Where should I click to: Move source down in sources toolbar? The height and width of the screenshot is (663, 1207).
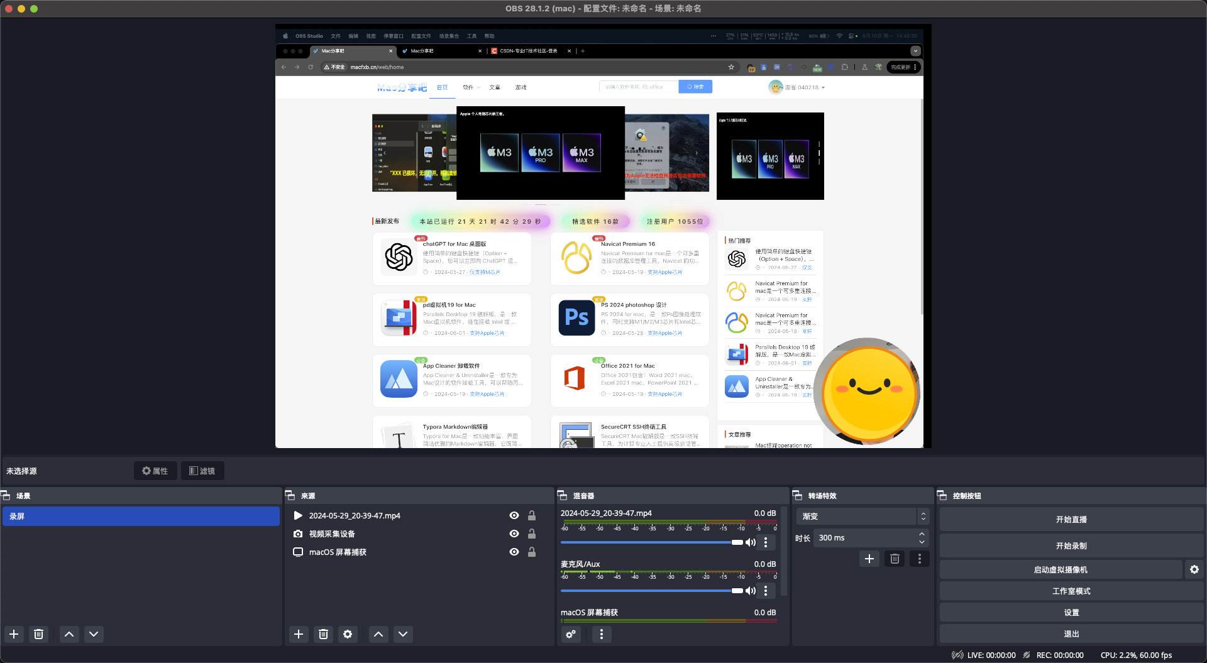403,634
